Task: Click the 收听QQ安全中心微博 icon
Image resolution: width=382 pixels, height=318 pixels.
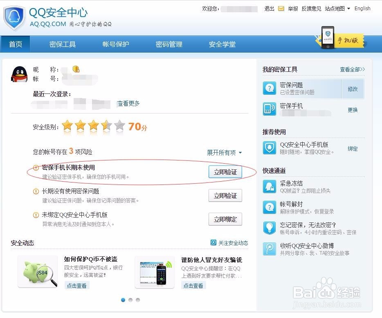Action: coord(270,249)
